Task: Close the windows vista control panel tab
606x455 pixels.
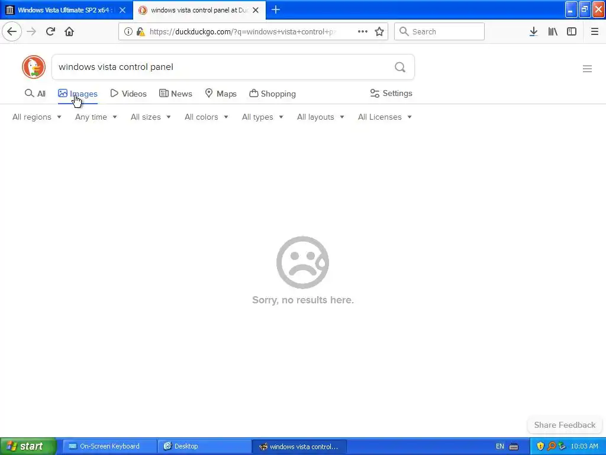Action: pos(256,10)
